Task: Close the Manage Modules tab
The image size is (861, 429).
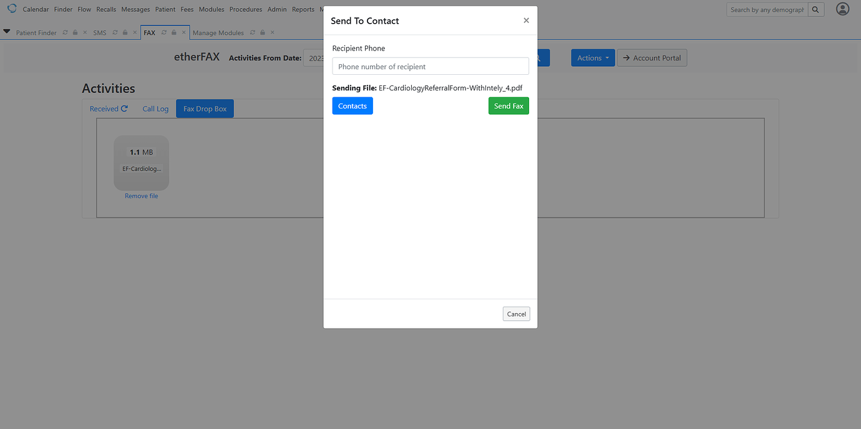Action: tap(272, 32)
